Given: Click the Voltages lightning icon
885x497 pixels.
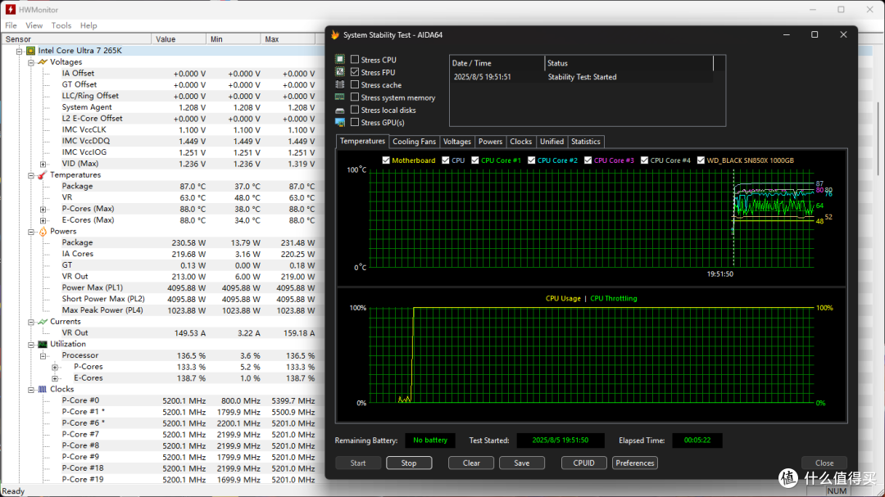Looking at the screenshot, I should coord(43,62).
